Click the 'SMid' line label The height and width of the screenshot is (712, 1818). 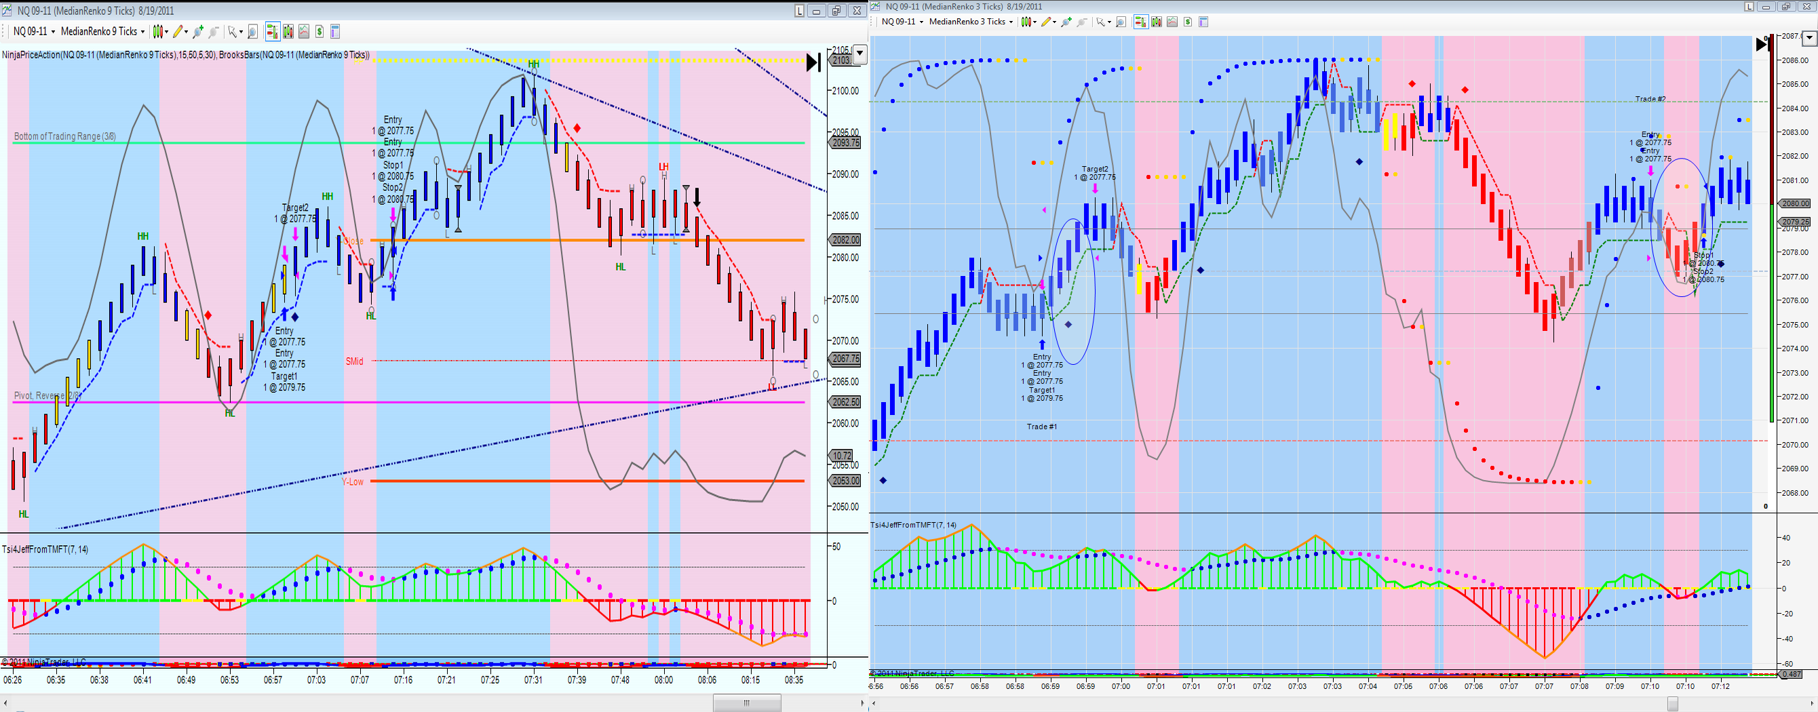pos(354,361)
